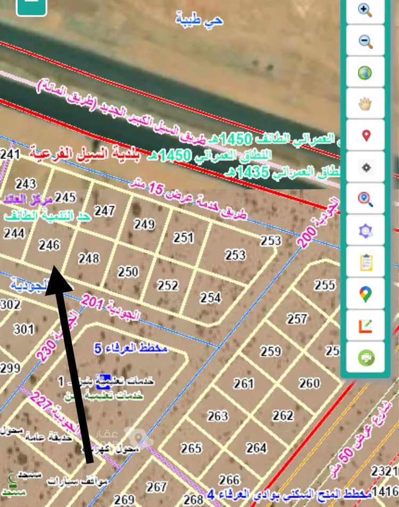
Task: Click the حي طيبة district label
Action: (x=199, y=19)
